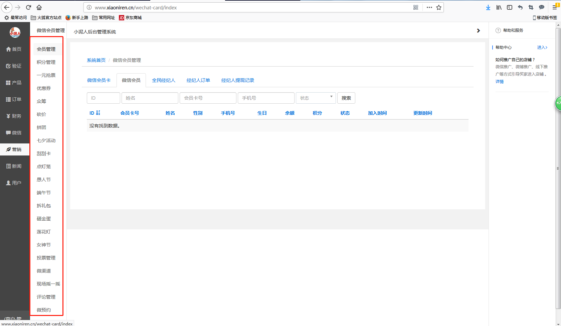Open the 用户 user sidebar item

(x=14, y=183)
